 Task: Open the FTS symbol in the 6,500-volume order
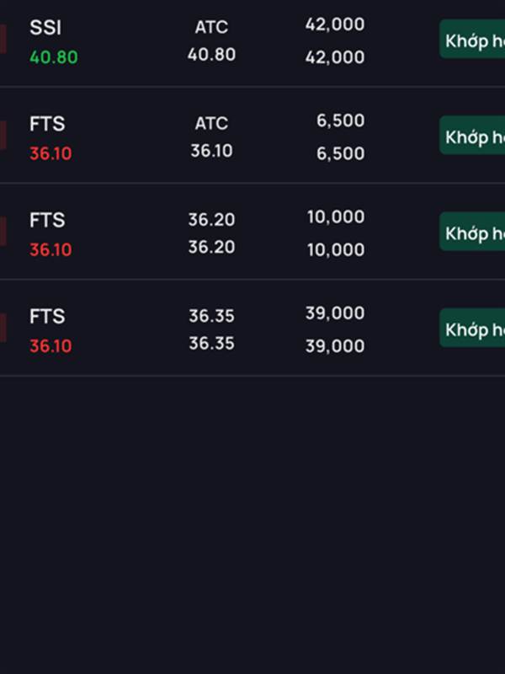[x=47, y=124]
